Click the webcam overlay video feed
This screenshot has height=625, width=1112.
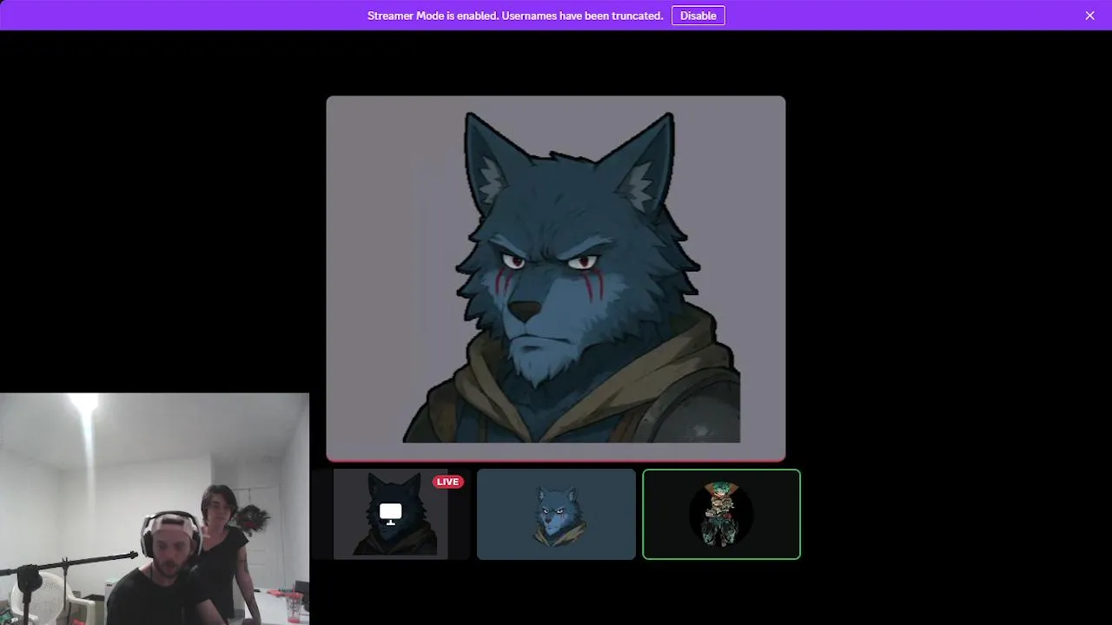155,509
